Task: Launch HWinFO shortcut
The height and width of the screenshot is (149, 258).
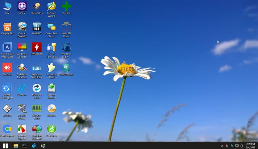Action: tap(37, 29)
